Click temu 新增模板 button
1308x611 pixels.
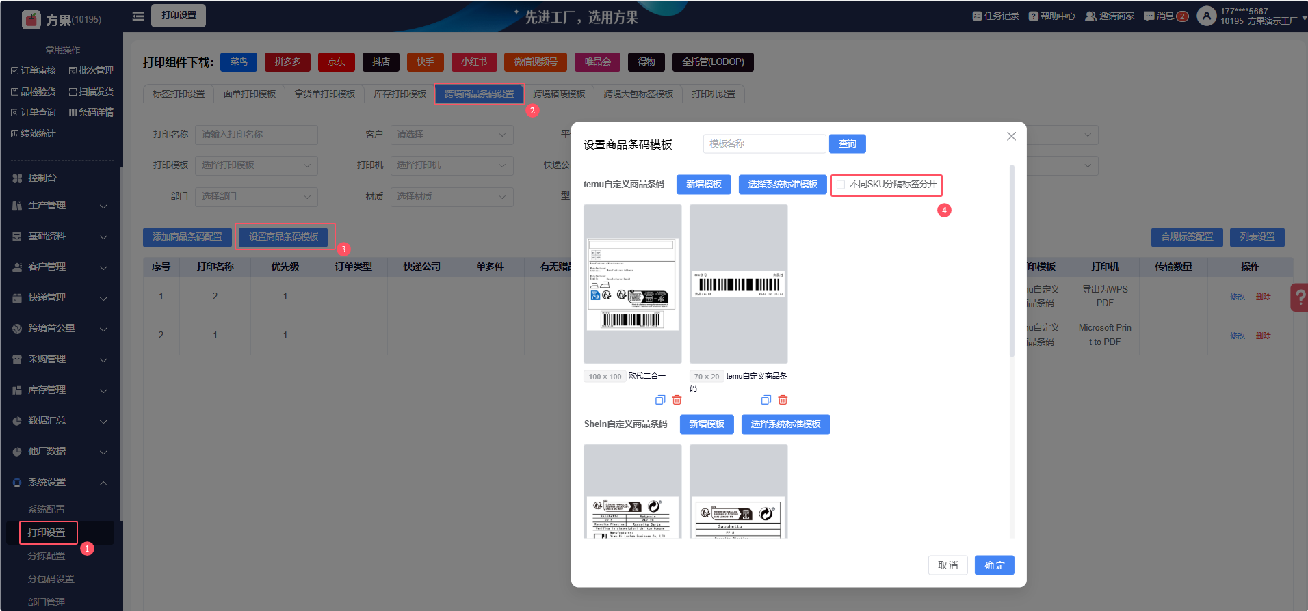704,185
